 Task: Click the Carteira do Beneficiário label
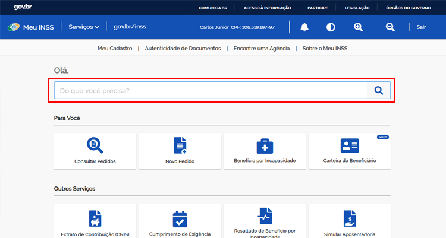(x=350, y=161)
